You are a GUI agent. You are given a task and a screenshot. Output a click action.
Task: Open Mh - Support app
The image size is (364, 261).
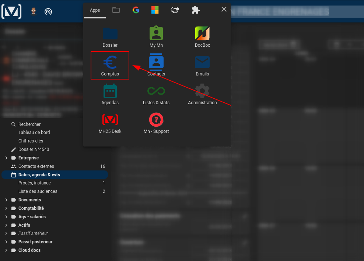pos(156,123)
